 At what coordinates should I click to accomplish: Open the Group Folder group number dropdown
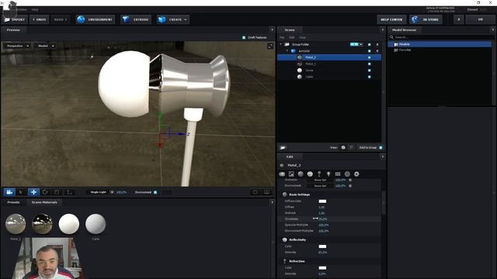[356, 44]
